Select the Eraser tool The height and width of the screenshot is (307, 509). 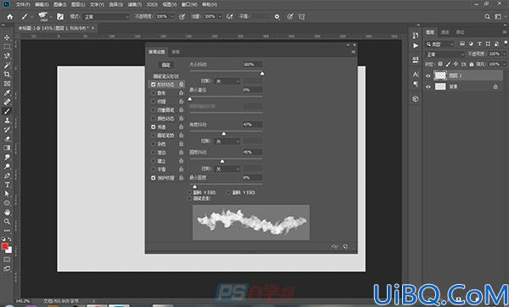(7, 138)
